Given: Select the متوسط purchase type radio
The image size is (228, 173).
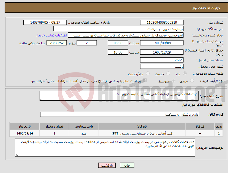Looking at the screenshot, I should [173, 80].
